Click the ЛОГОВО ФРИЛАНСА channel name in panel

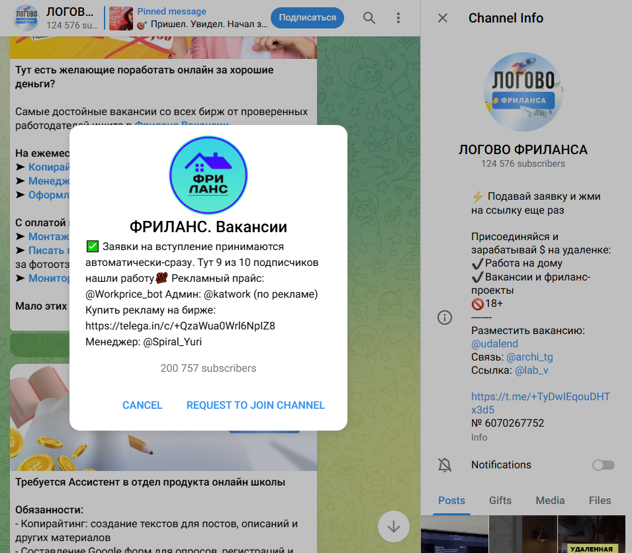[523, 149]
